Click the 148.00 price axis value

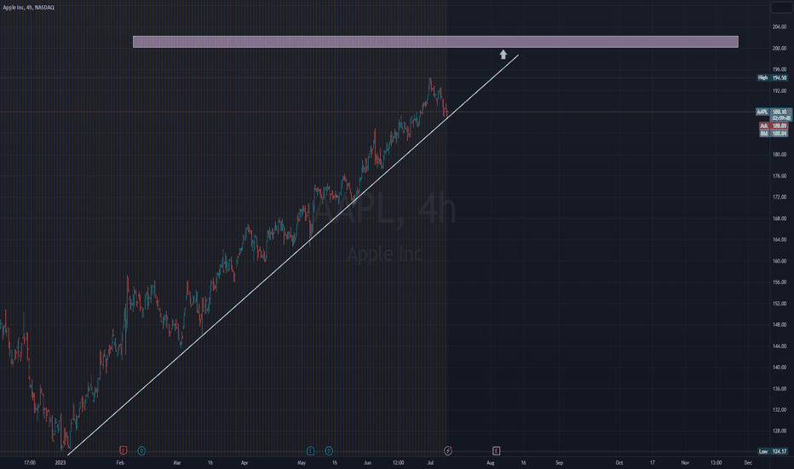coord(779,325)
